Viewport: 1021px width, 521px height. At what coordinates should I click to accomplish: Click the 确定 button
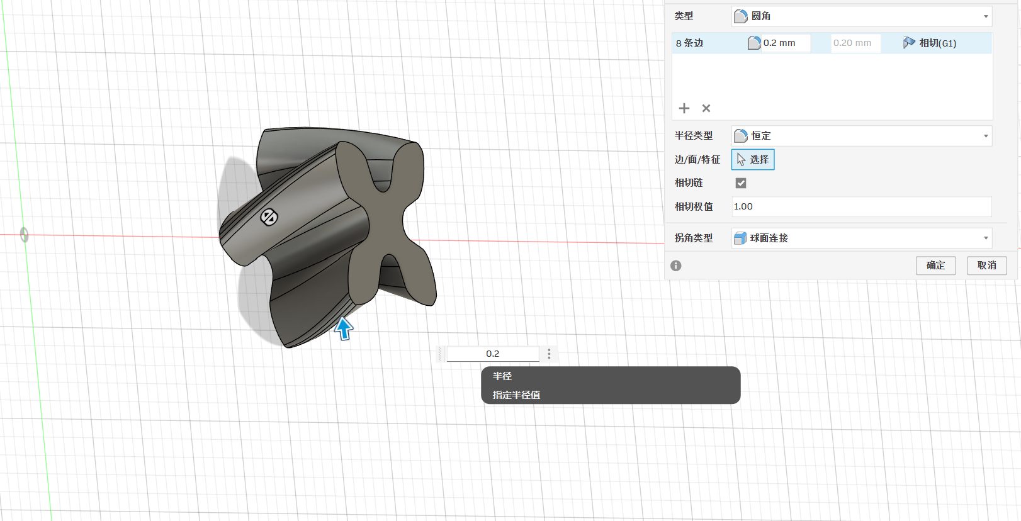935,266
